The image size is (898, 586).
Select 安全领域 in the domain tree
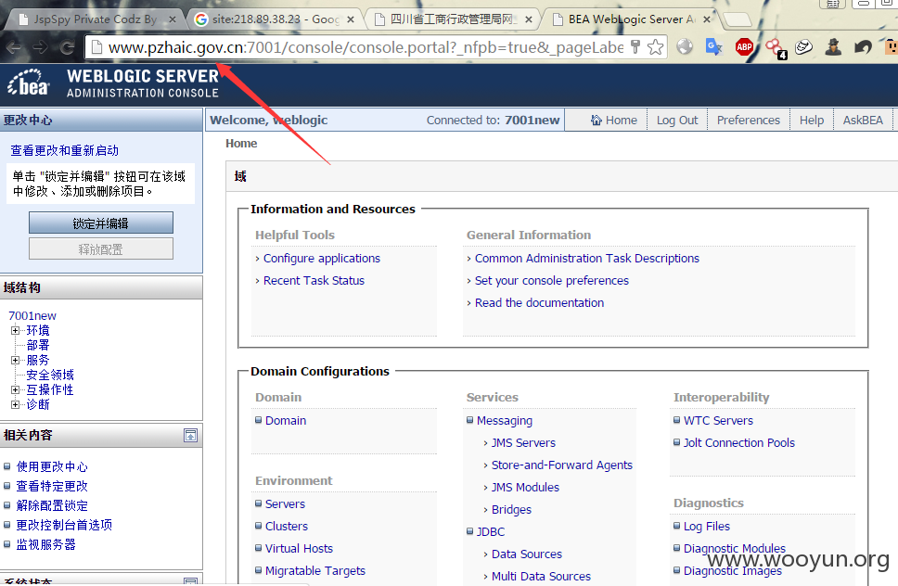pos(50,375)
